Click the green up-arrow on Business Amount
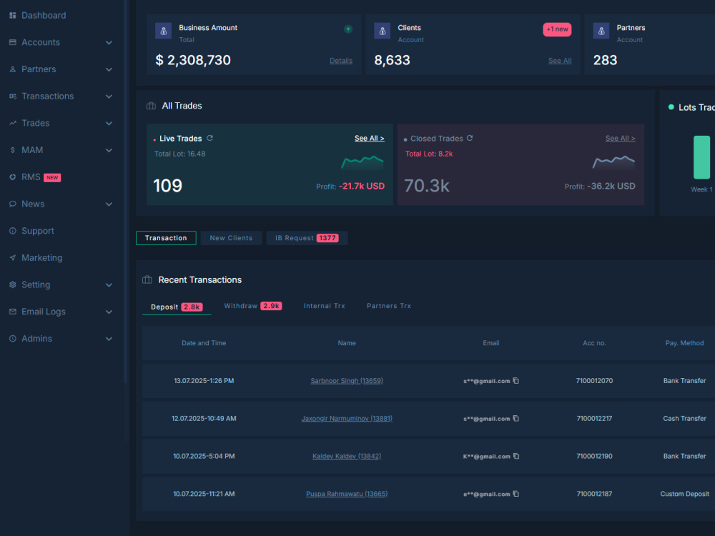The height and width of the screenshot is (536, 715). point(348,29)
